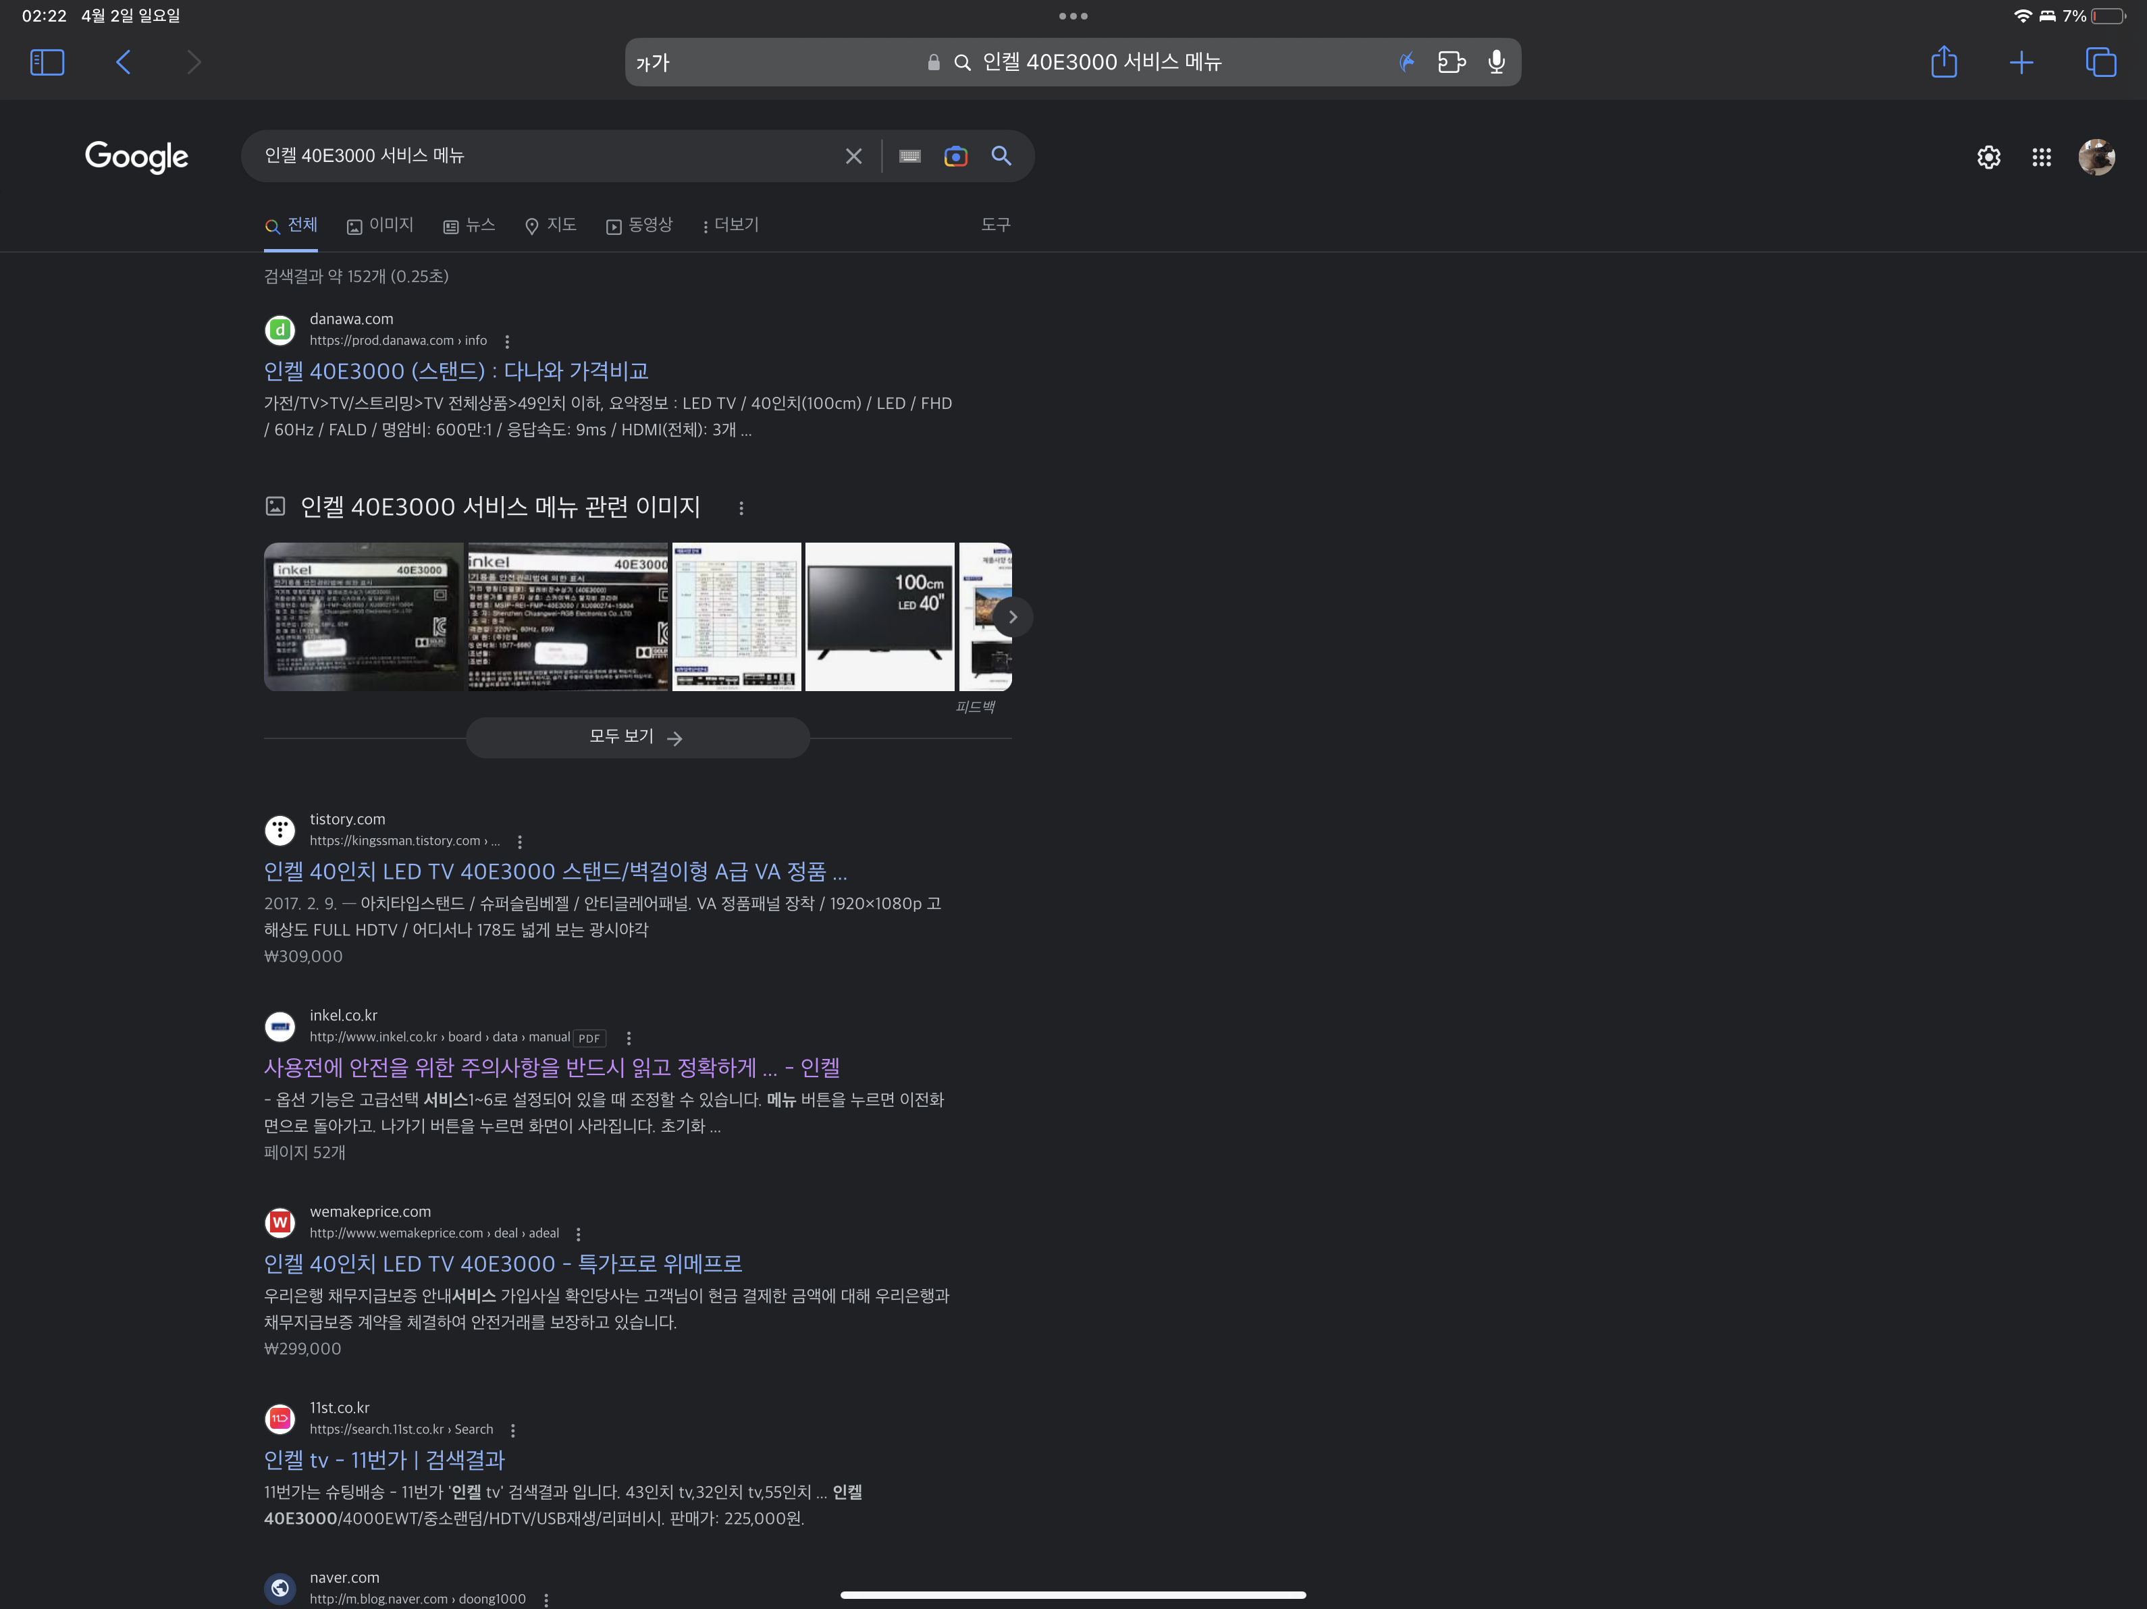Open the 가가 page format menu
2147x1609 pixels.
coord(654,63)
